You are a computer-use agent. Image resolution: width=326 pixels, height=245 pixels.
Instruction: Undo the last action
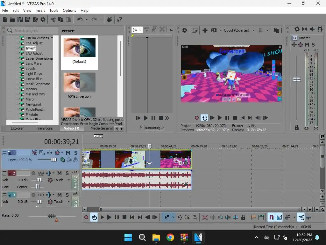tap(80, 19)
